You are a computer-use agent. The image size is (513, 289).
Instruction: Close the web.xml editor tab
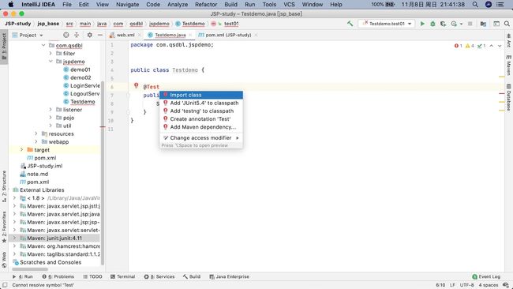(x=139, y=35)
